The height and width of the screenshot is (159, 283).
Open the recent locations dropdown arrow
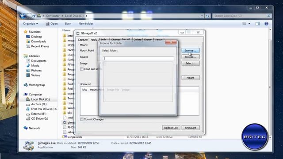coord(34,16)
